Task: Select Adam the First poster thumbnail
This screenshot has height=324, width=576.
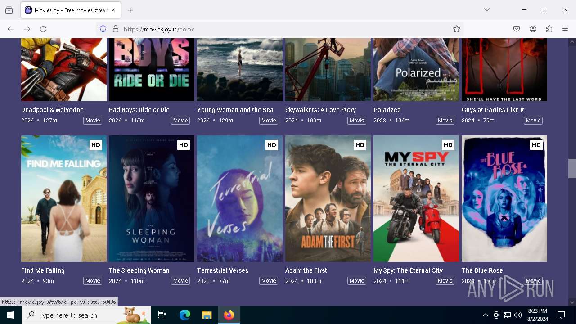Action: tap(328, 198)
